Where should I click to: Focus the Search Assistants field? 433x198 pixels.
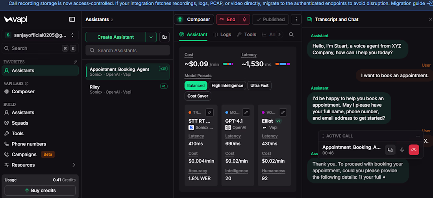click(x=128, y=50)
